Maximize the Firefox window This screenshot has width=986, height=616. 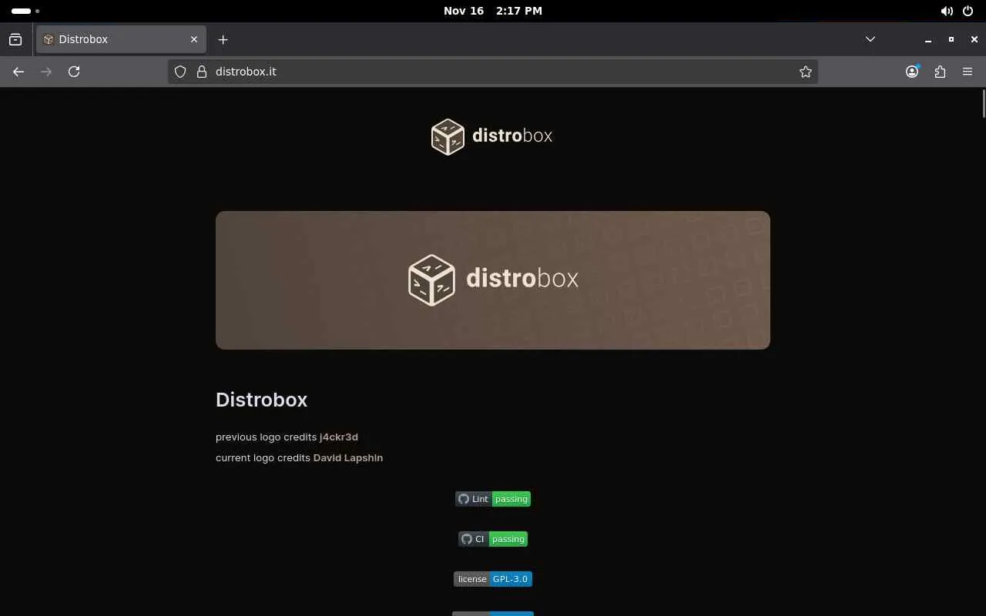[951, 39]
